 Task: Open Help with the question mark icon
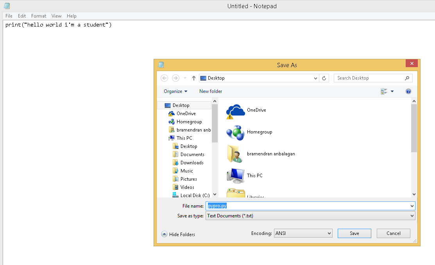coord(408,91)
